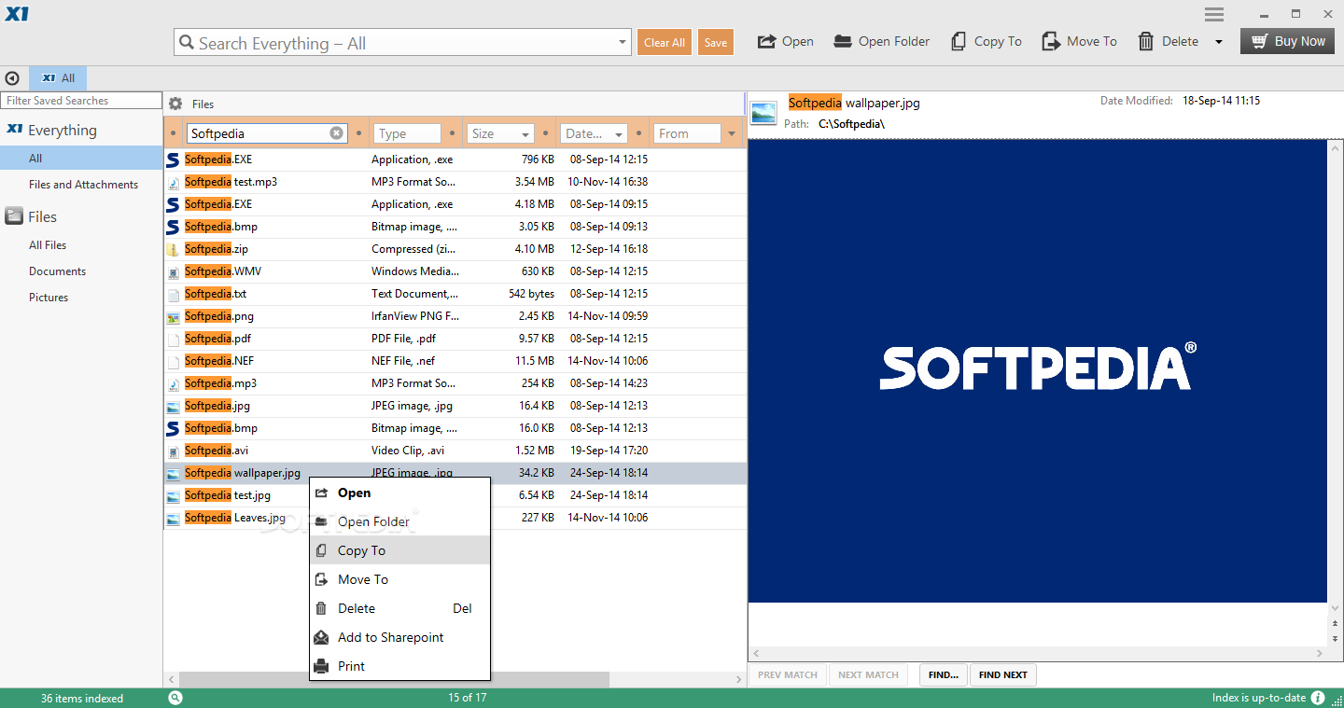Viewport: 1344px width, 708px height.
Task: Click the Softpedia preview image
Action: coord(1037,370)
